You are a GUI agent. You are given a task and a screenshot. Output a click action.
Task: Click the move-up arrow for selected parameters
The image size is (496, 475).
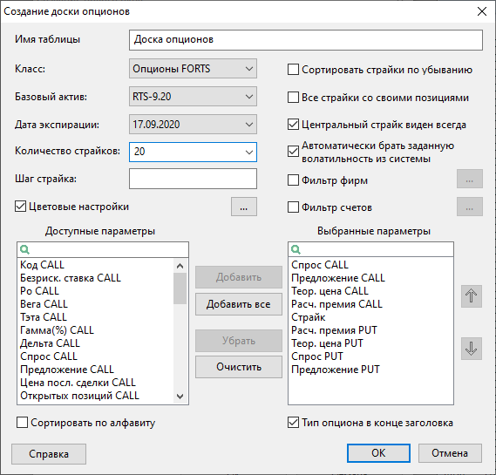[x=472, y=296]
